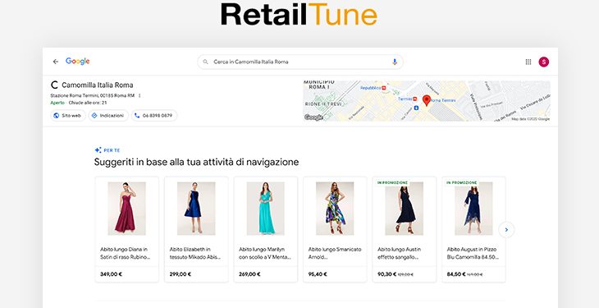Click In Promozione badge on Austin dress
Screen dimensions: 599x308
(393, 183)
